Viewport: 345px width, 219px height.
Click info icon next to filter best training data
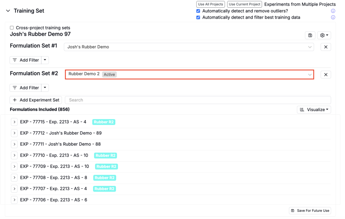pyautogui.click(x=333, y=18)
